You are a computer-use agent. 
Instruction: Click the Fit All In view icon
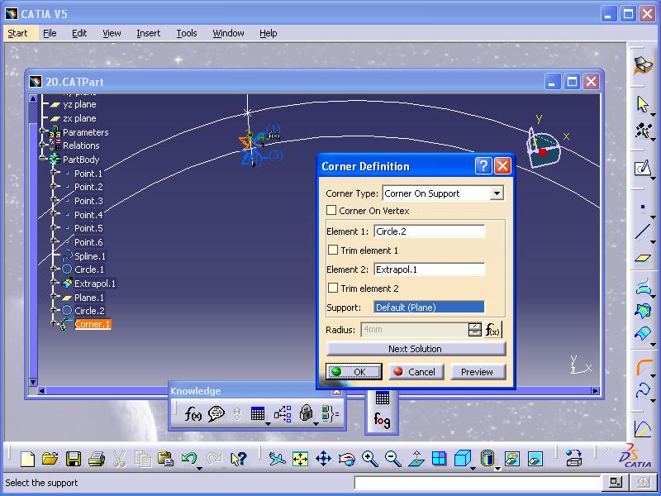click(300, 459)
